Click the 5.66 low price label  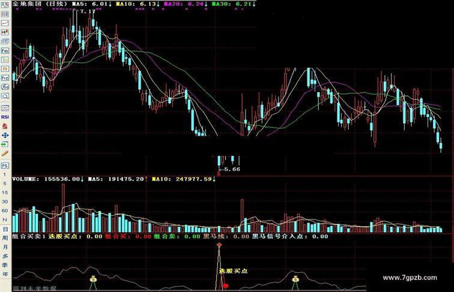tap(232, 170)
